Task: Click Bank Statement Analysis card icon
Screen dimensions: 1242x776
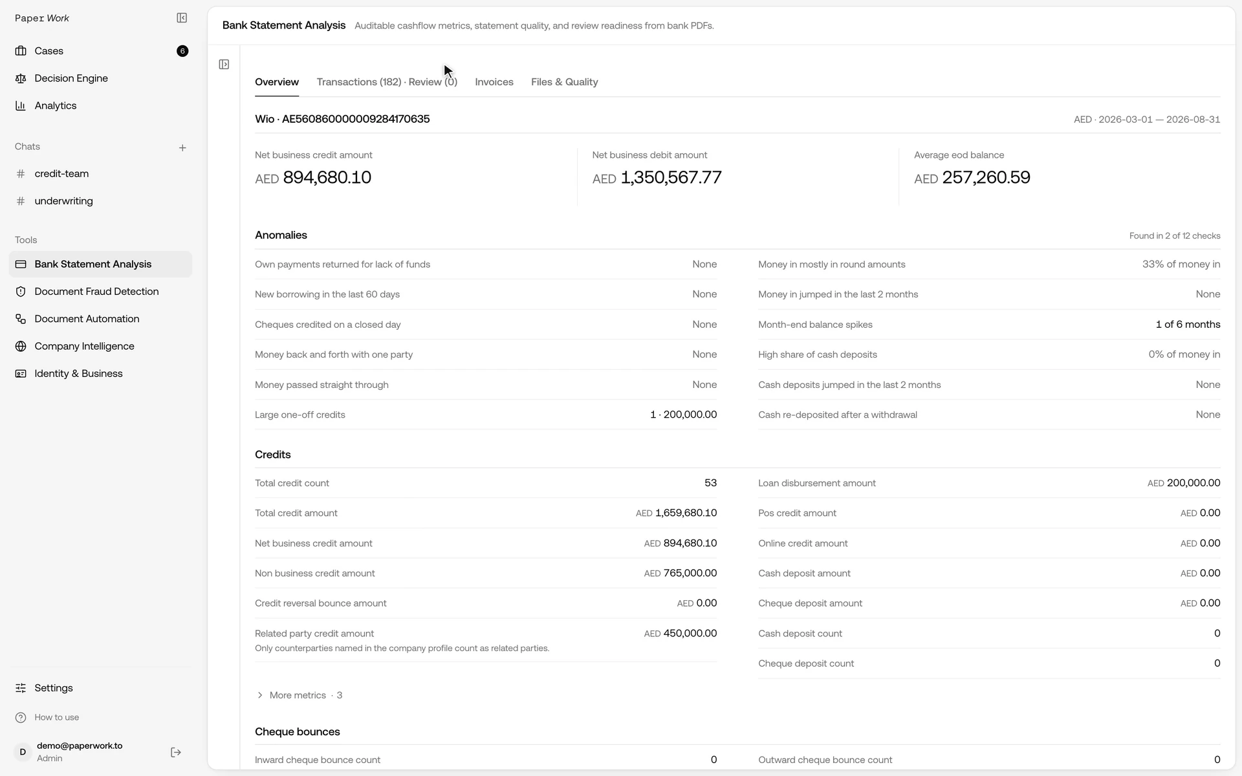Action: coord(21,264)
